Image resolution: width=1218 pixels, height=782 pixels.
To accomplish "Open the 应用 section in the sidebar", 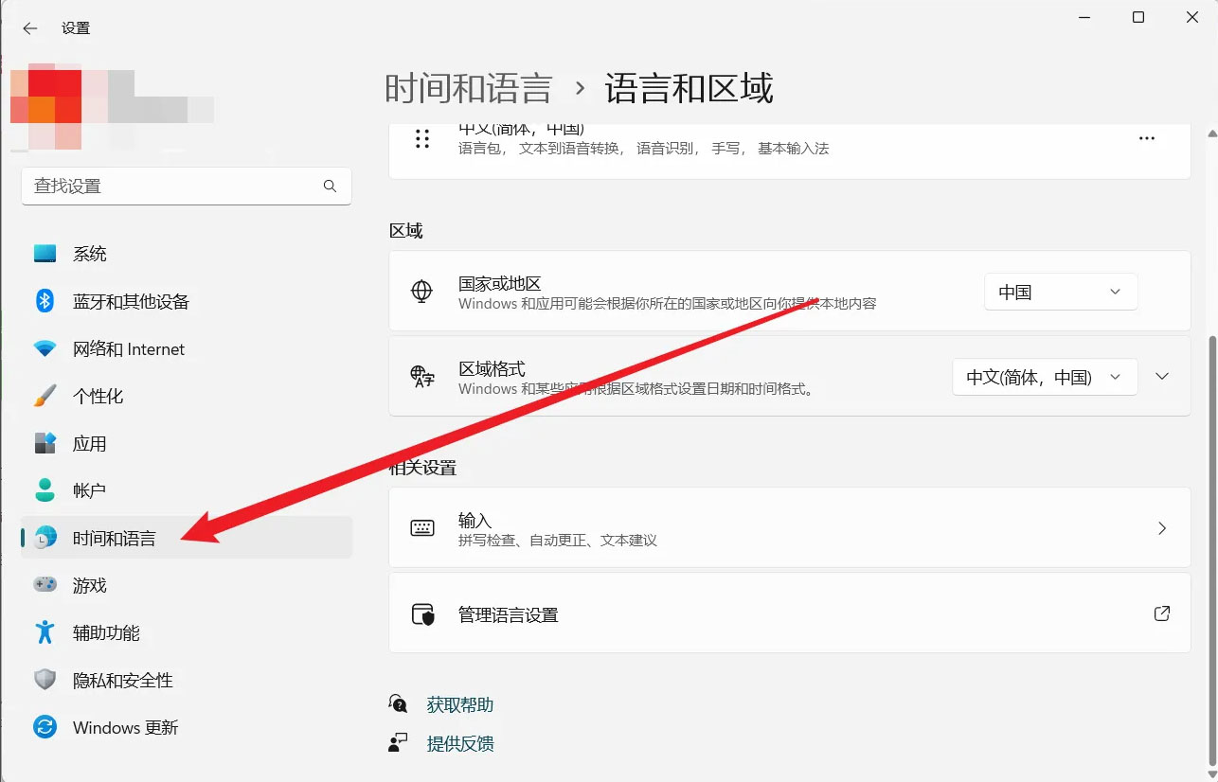I will [187, 443].
